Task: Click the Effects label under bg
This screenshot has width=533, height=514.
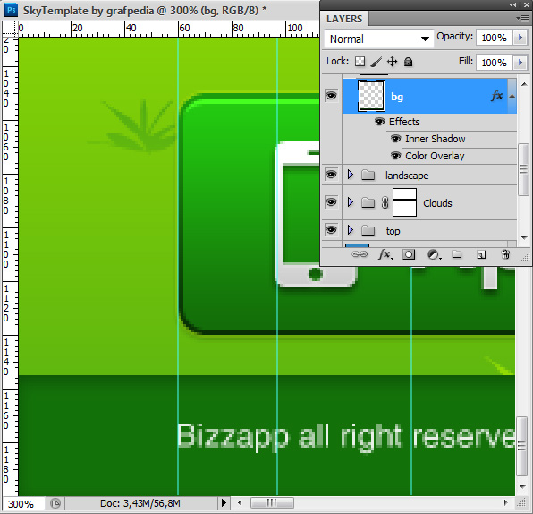Action: point(404,122)
